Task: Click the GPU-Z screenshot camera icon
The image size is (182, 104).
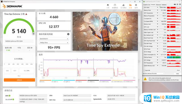Action: coord(175,5)
